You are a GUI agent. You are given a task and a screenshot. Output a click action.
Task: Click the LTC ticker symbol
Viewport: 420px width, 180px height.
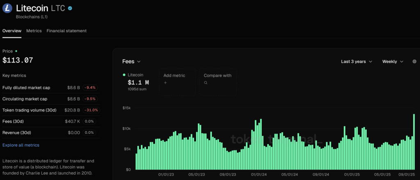tap(58, 8)
